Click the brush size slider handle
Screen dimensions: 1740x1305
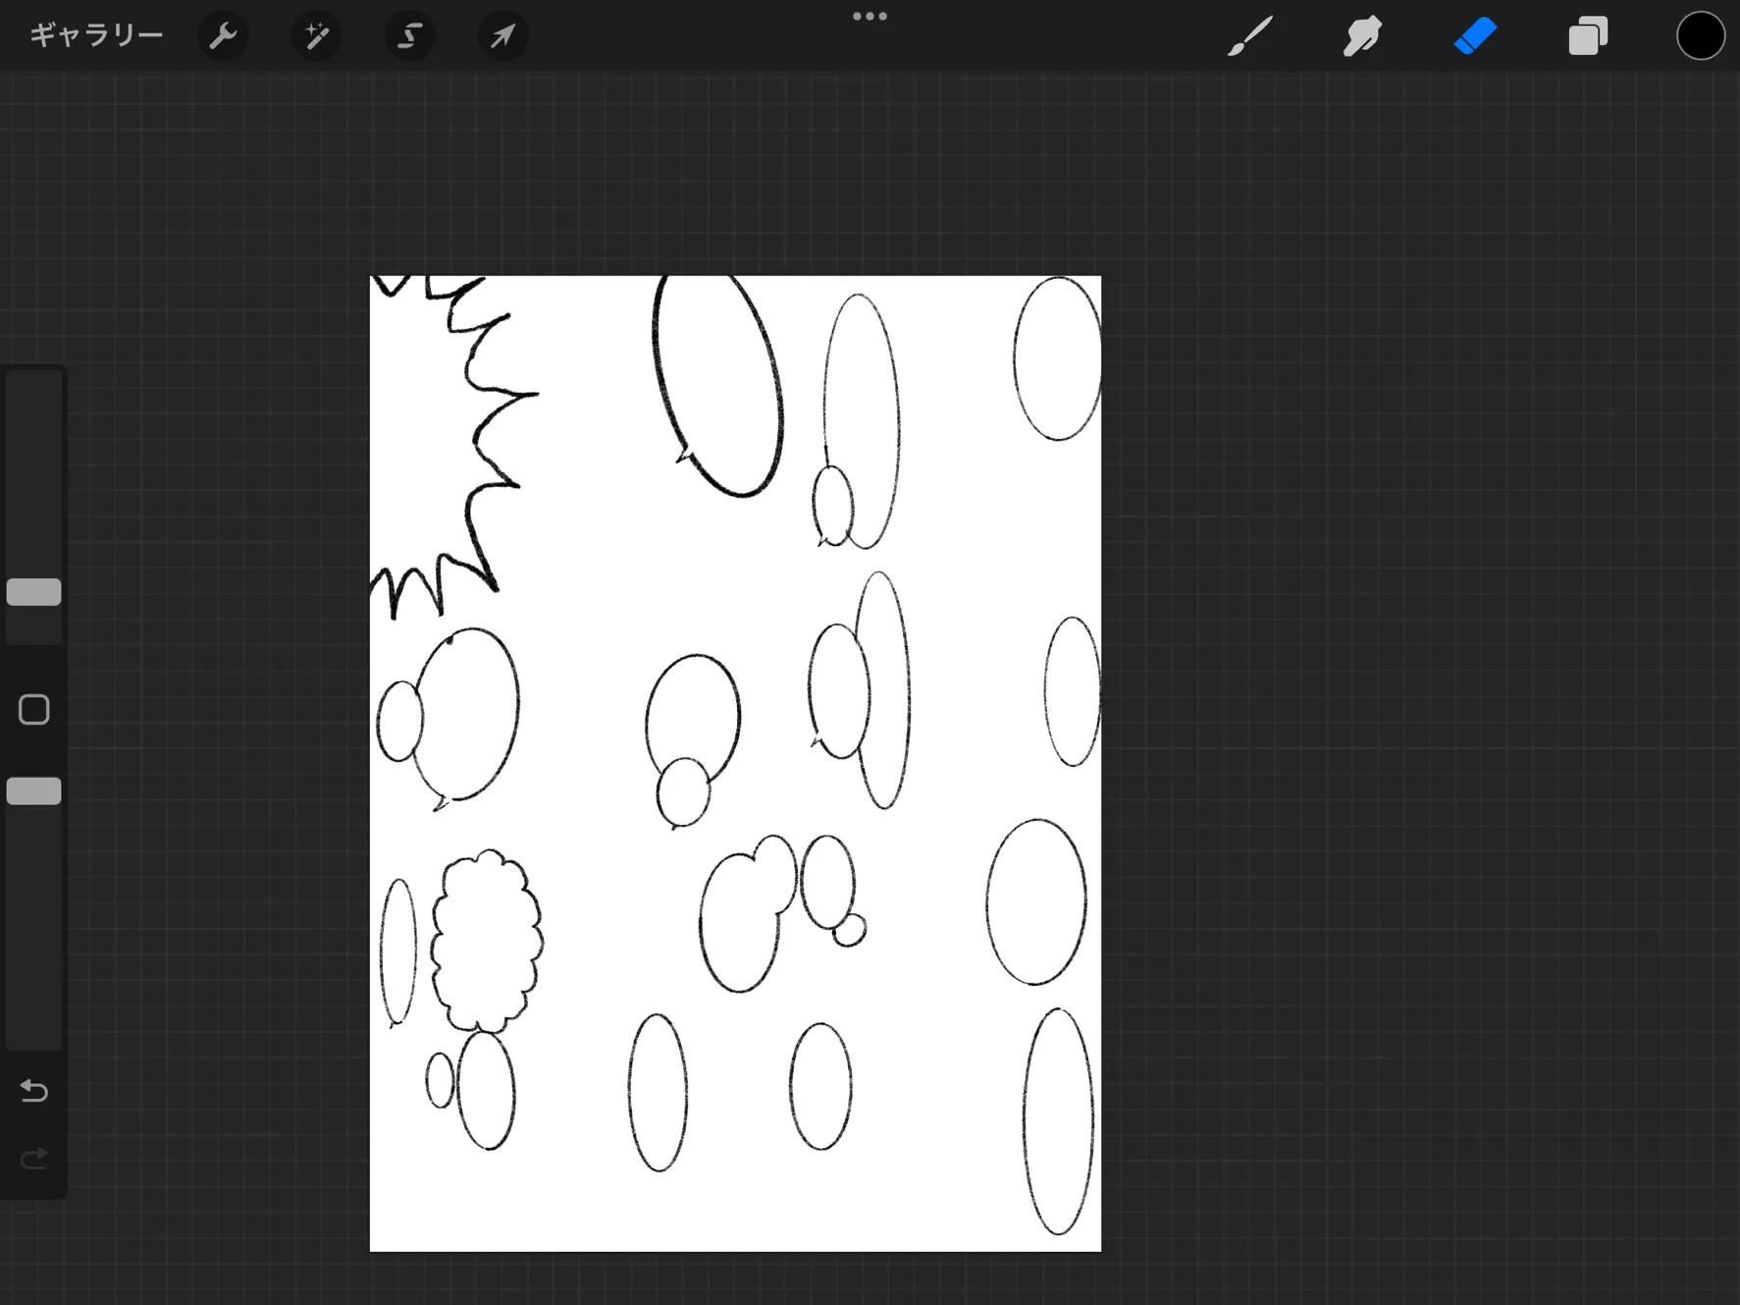click(x=34, y=592)
